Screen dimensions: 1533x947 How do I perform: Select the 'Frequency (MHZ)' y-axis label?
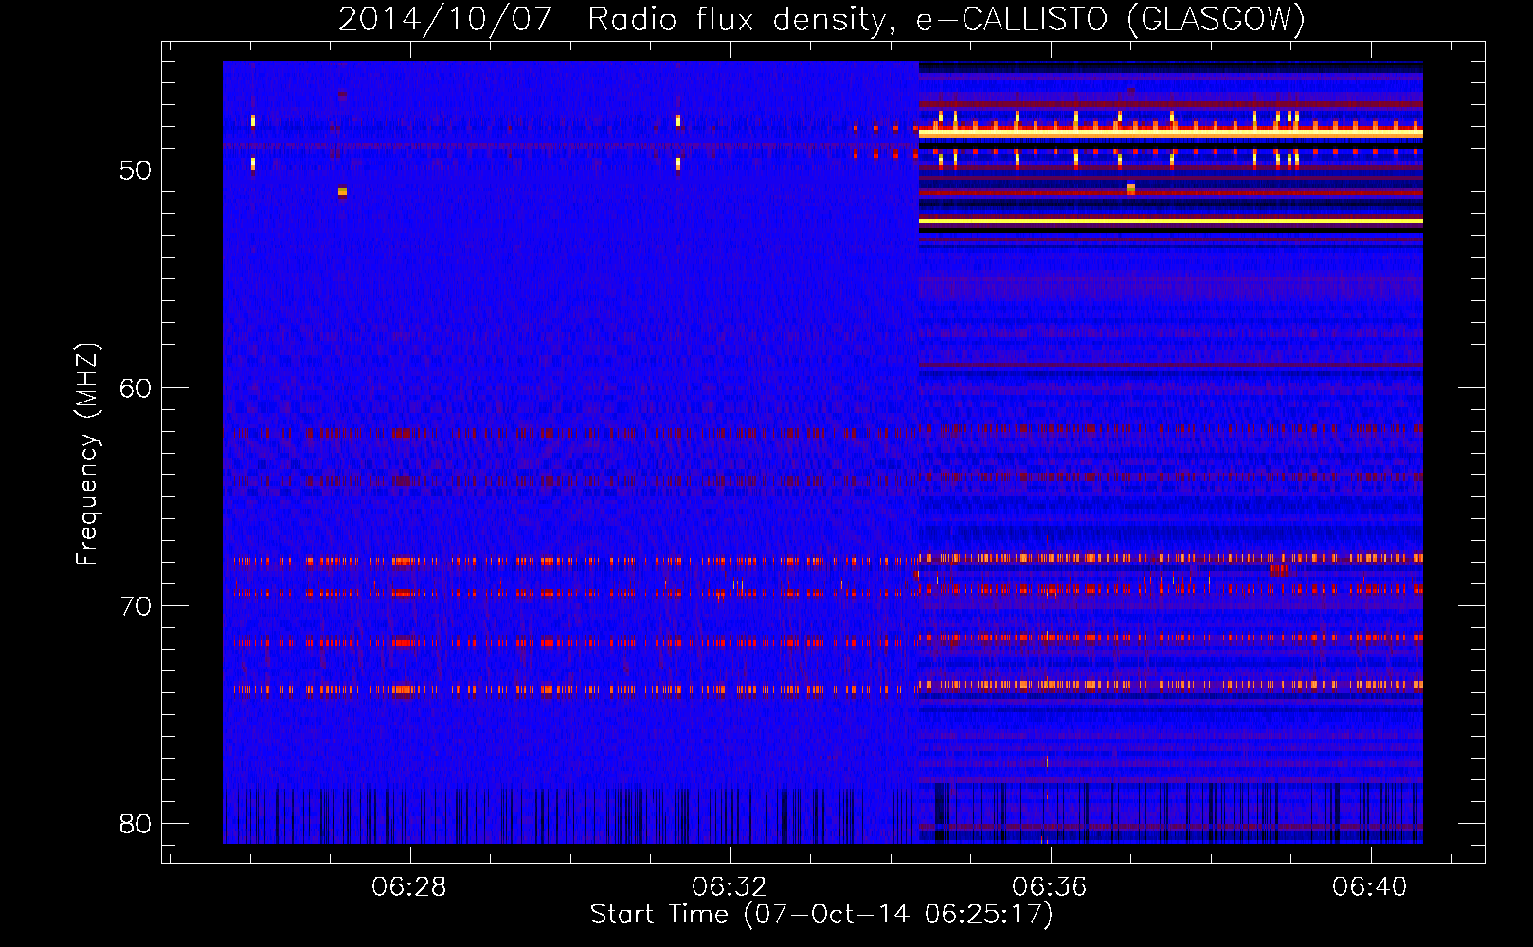(86, 455)
